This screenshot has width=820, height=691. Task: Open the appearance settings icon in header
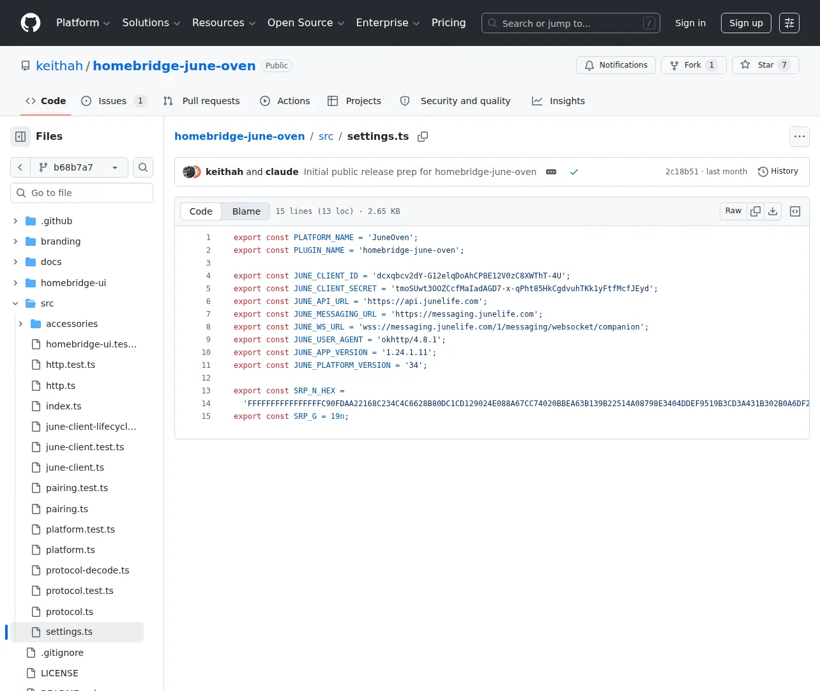tap(789, 23)
